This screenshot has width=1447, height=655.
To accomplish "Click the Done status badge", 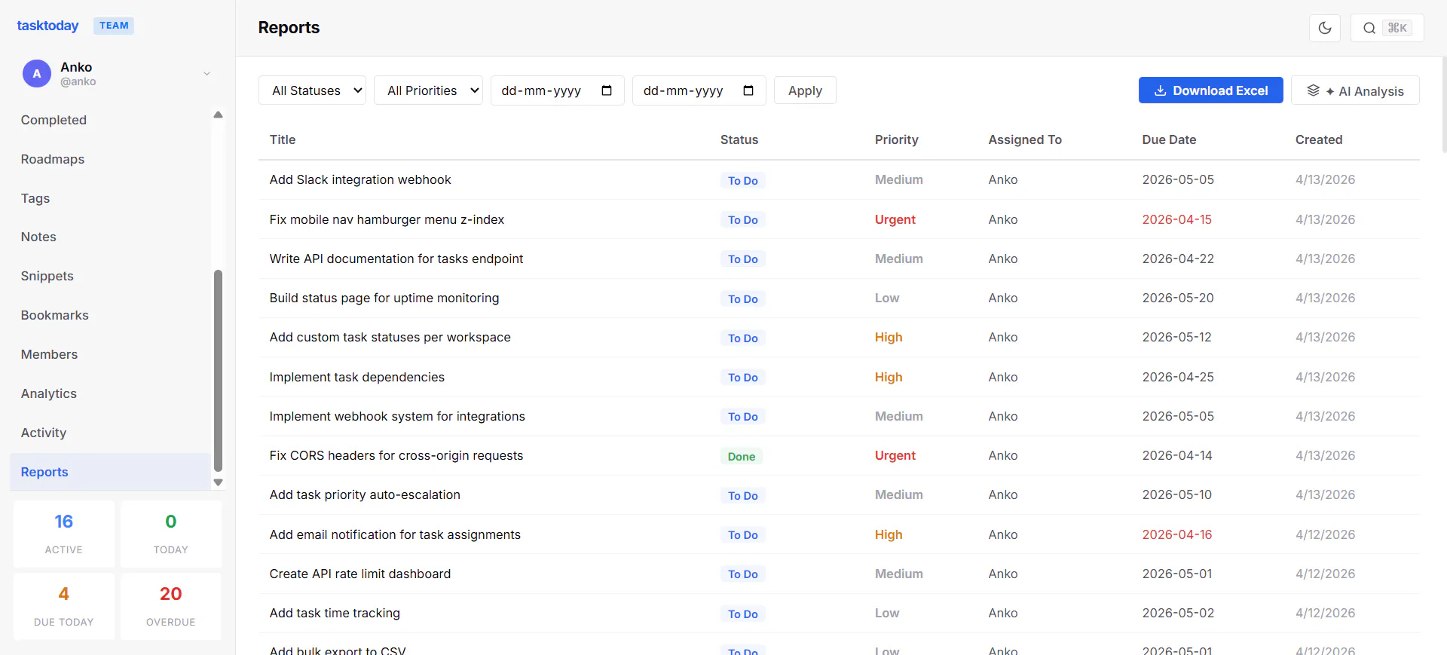I will pyautogui.click(x=742, y=456).
